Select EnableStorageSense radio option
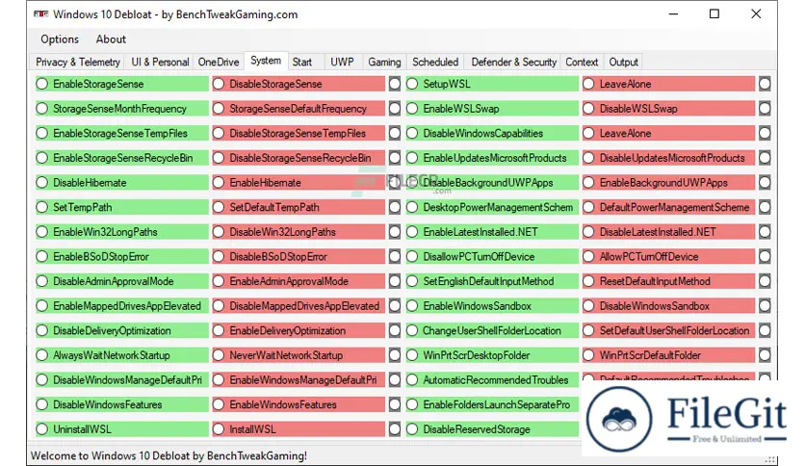The width and height of the screenshot is (805, 466). point(122,84)
